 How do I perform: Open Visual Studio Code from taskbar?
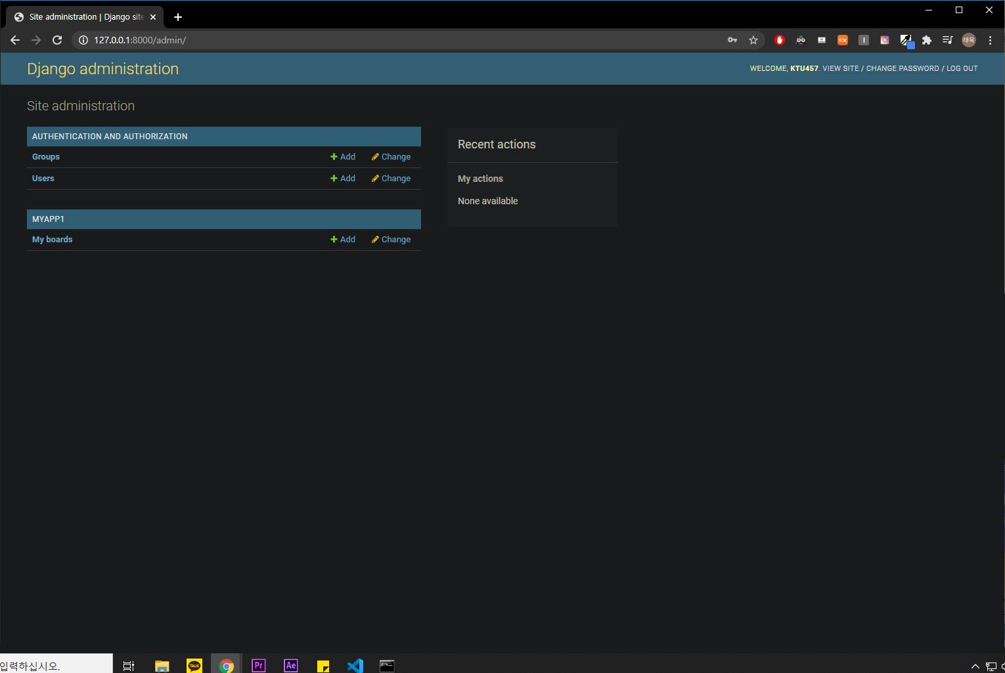point(355,666)
